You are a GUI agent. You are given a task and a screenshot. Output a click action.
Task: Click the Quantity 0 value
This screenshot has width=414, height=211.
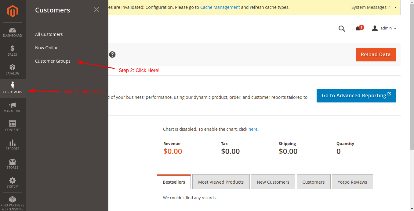click(339, 151)
